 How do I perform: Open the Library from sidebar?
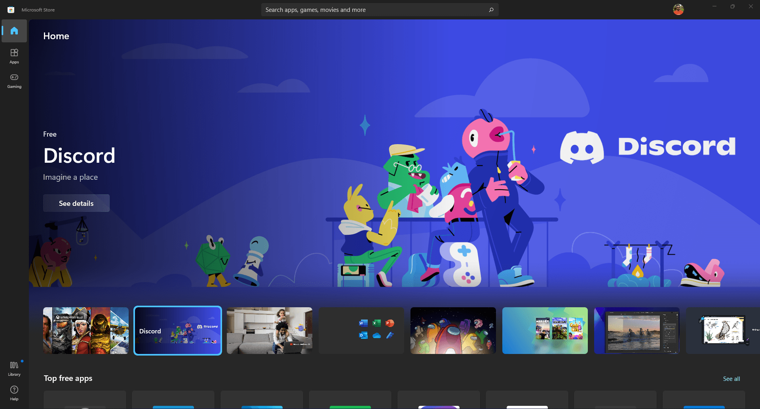click(x=14, y=368)
